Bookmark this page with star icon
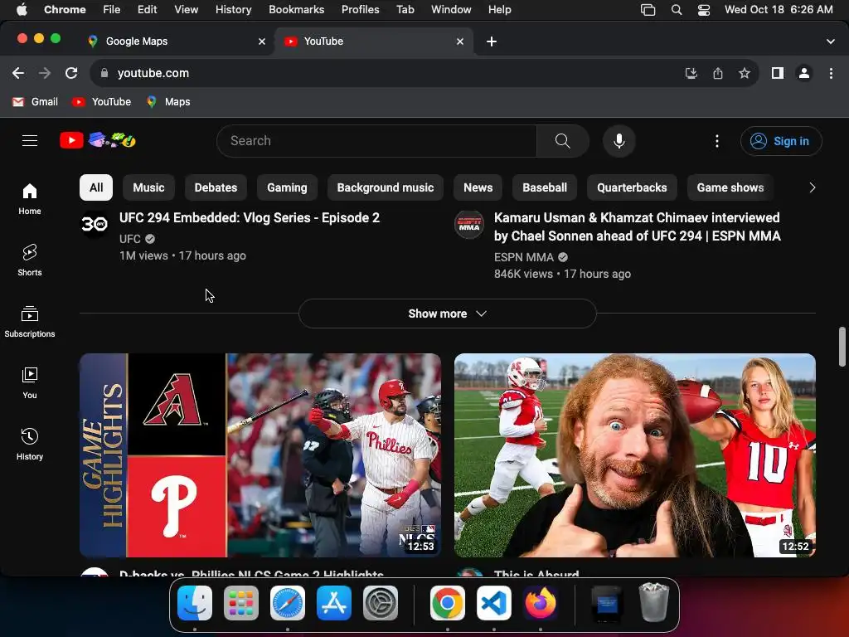Viewport: 849px width, 637px height. pyautogui.click(x=745, y=73)
